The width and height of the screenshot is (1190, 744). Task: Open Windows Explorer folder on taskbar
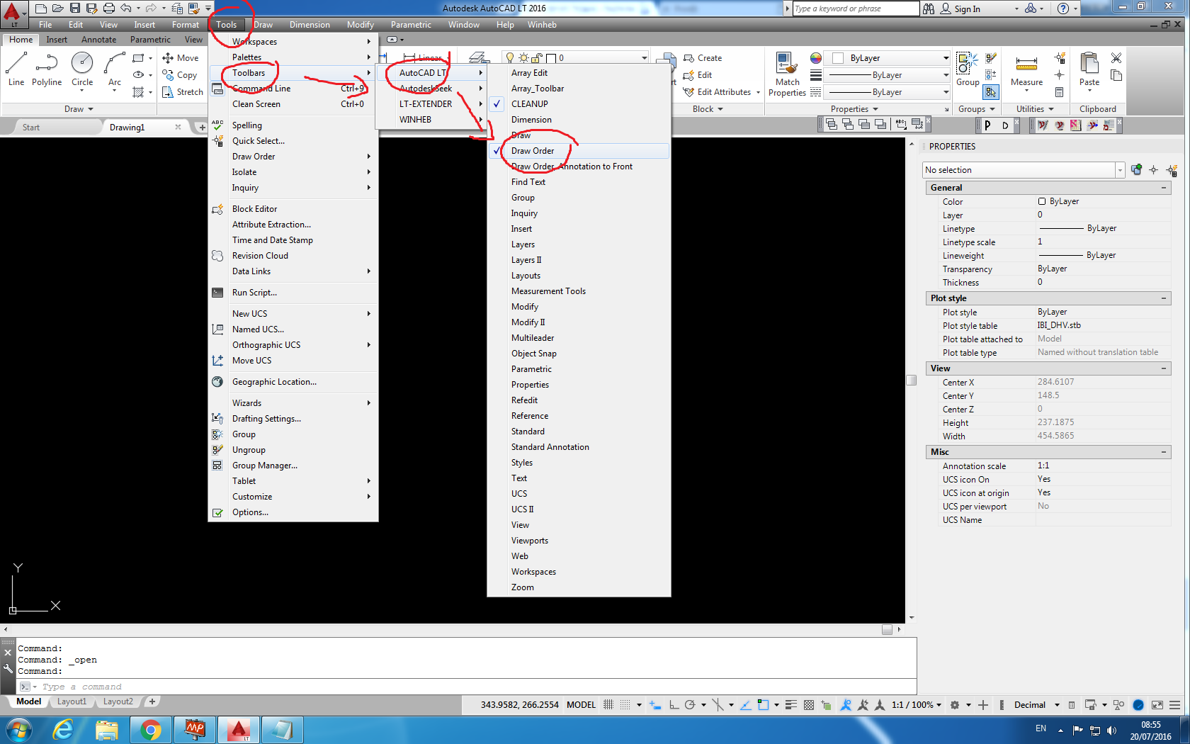(107, 730)
